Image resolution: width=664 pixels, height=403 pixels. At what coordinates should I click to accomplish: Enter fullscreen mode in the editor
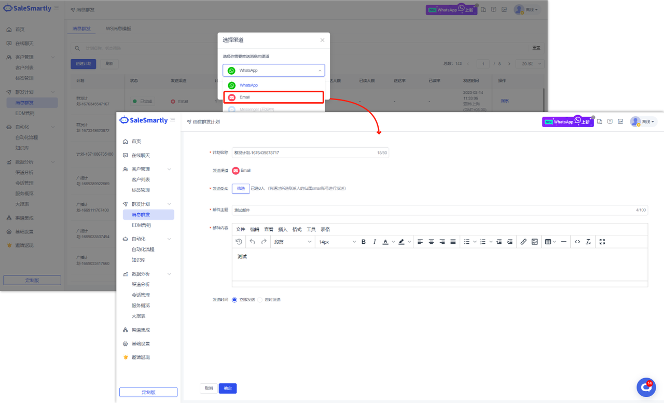tap(602, 242)
